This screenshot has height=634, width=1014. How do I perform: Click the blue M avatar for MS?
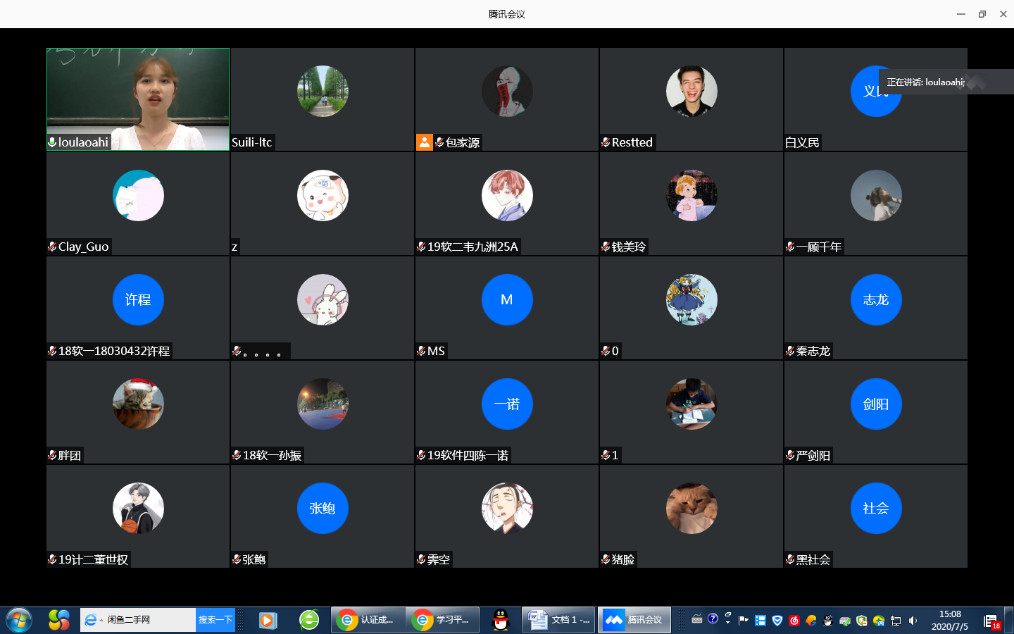[507, 299]
